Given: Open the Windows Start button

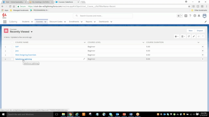Looking at the screenshot, I should [3, 114].
